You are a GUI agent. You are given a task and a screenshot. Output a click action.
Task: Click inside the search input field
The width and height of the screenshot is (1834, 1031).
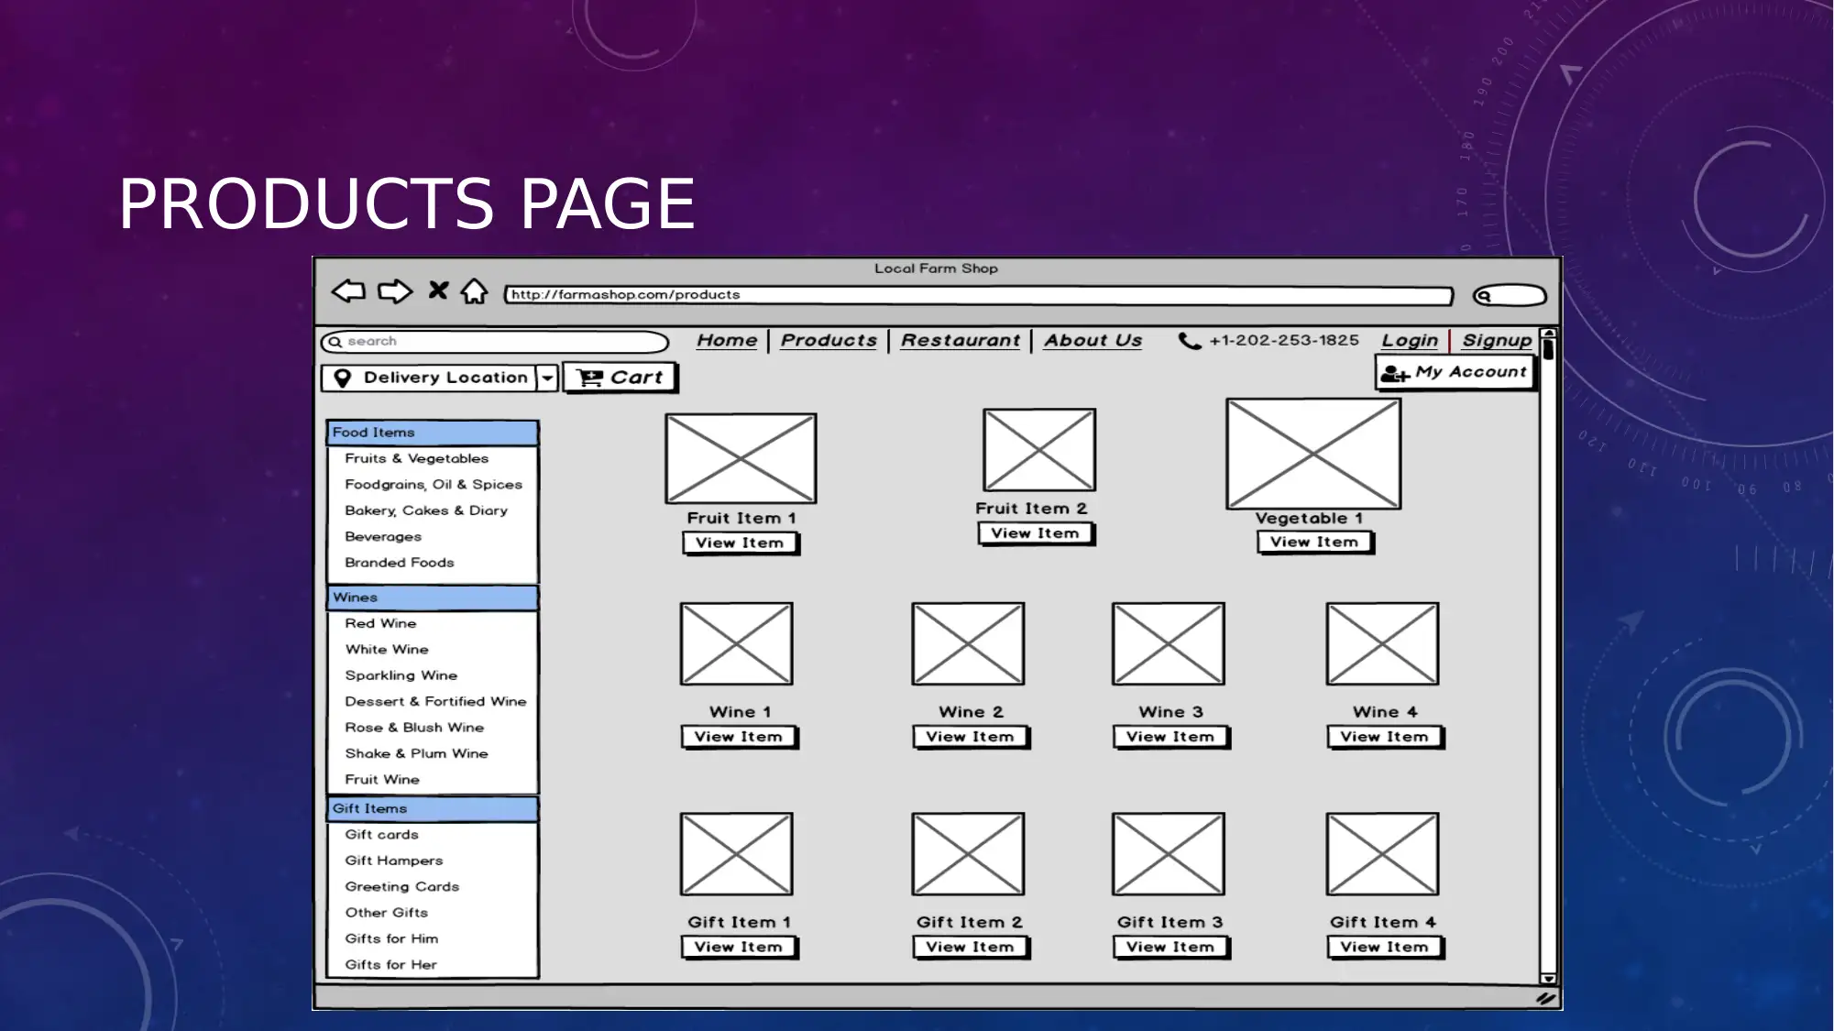(496, 341)
